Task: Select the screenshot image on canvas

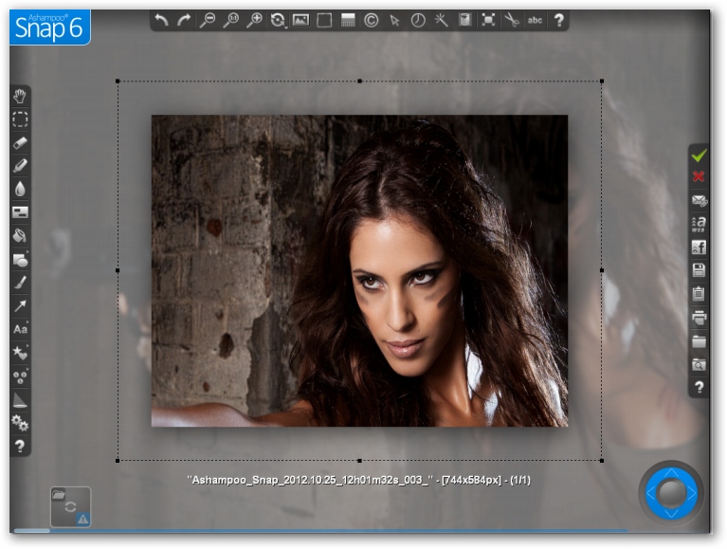Action: click(359, 270)
